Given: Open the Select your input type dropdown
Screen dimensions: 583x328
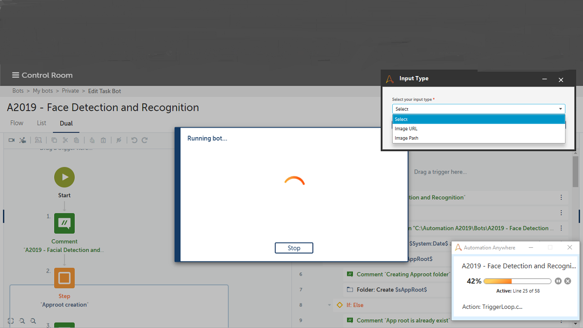Looking at the screenshot, I should point(479,109).
